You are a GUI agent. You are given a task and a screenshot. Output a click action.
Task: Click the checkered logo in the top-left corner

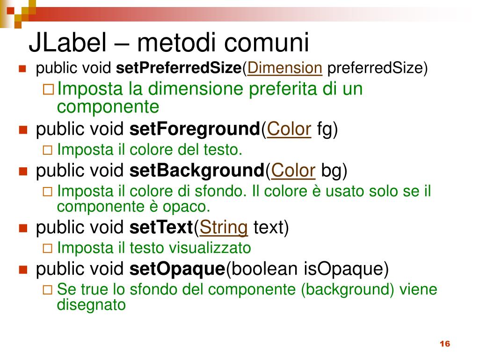pos(17,14)
